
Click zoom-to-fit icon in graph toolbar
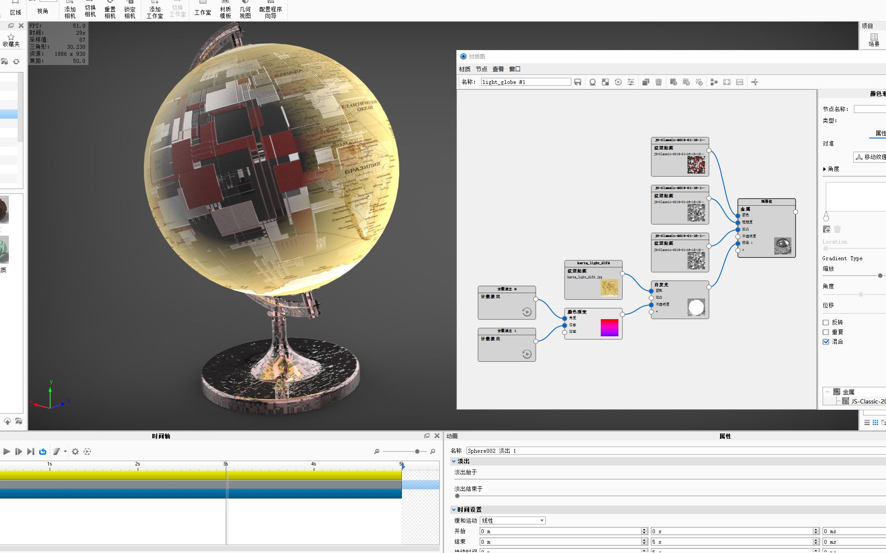(x=727, y=82)
